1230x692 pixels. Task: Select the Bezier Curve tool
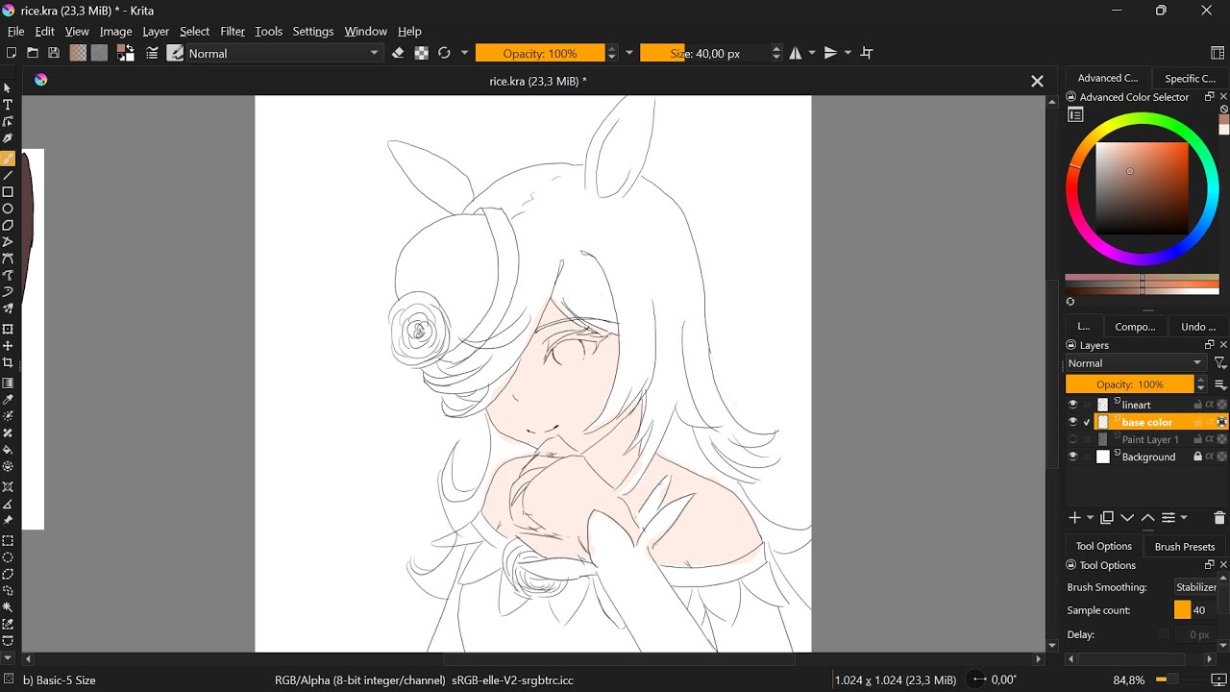(9, 259)
